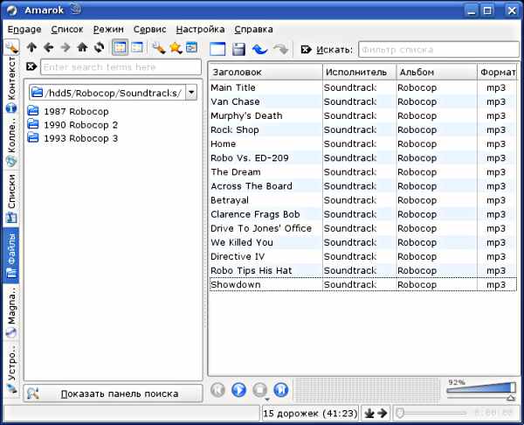Select the Main Title track

pos(362,87)
